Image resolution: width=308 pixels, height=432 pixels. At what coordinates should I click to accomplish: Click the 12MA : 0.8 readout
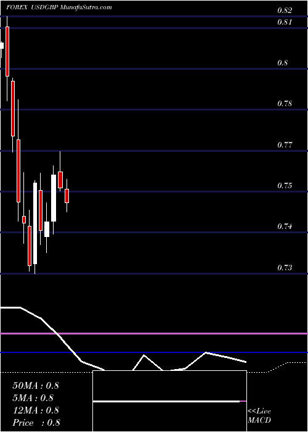36,410
